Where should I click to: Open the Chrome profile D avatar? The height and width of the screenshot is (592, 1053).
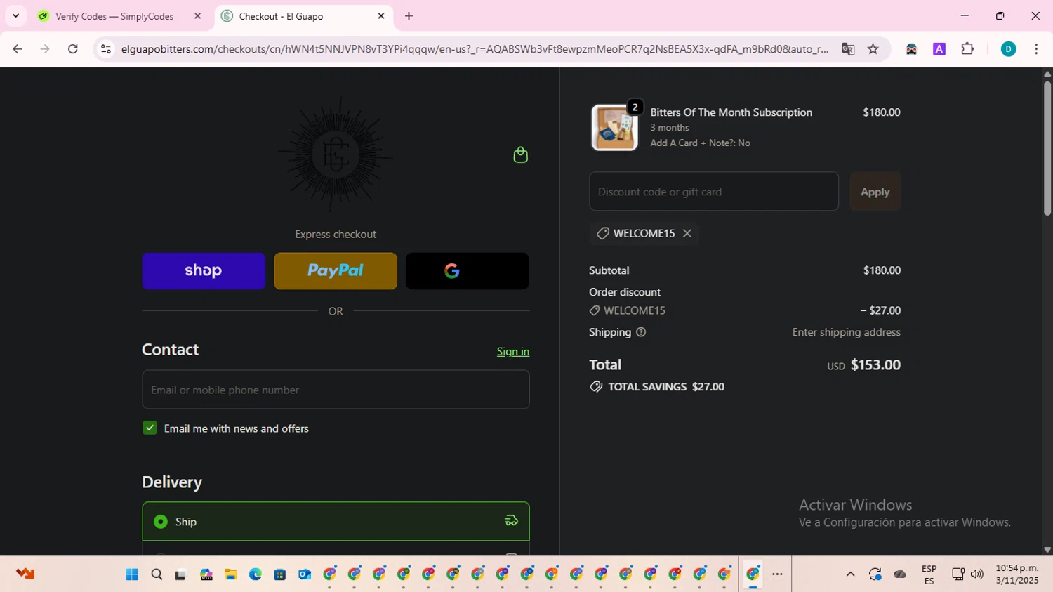(x=1008, y=48)
